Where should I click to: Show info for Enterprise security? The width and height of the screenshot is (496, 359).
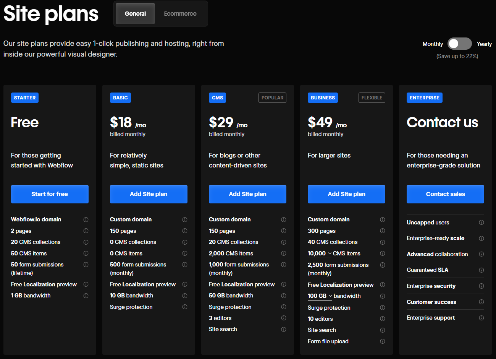pos(481,286)
